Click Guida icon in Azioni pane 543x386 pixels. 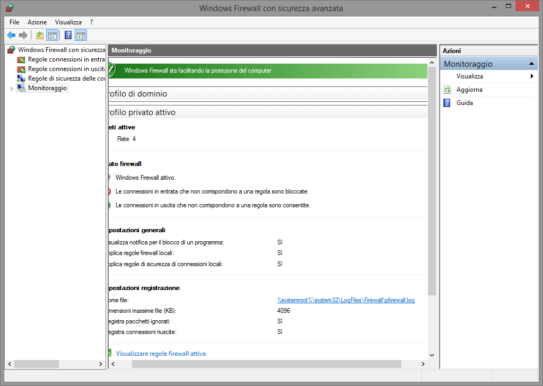(x=447, y=103)
